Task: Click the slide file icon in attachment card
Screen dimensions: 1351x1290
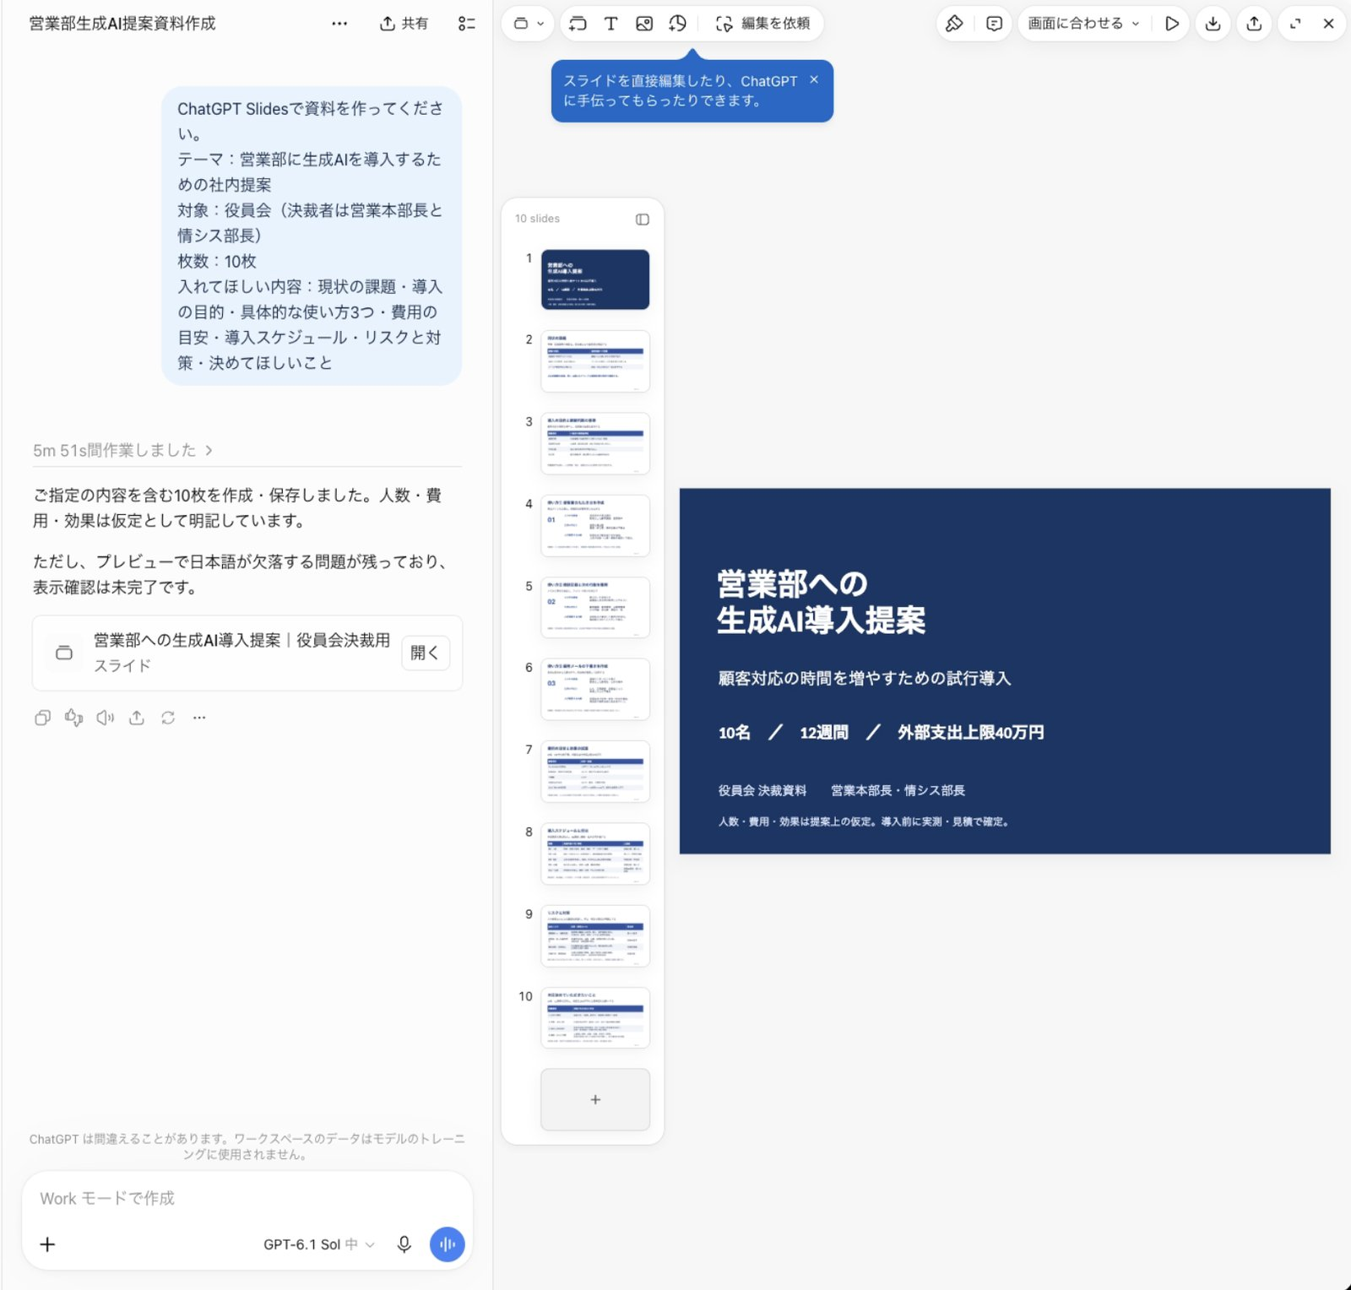Action: [64, 653]
